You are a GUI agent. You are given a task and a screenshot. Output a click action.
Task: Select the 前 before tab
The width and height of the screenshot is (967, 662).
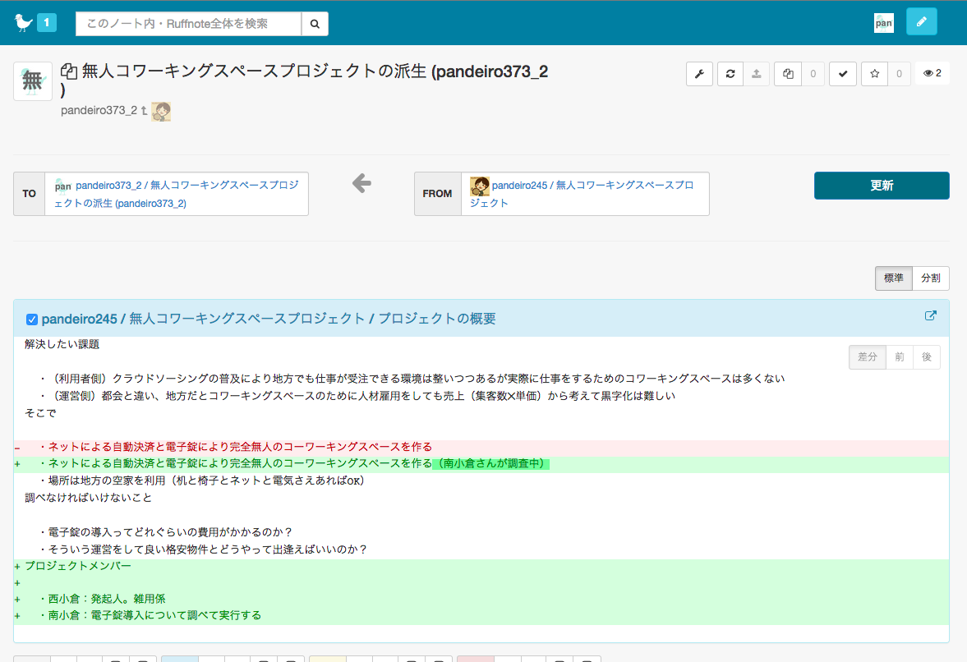[x=900, y=357]
